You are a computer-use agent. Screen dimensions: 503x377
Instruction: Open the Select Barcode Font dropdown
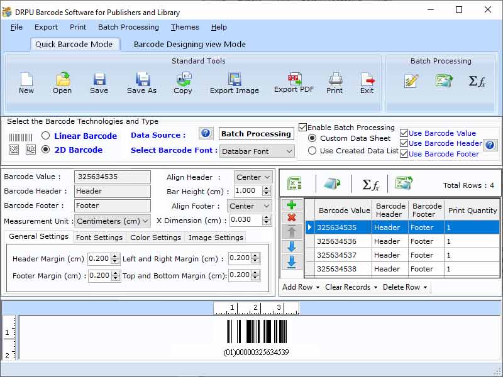(257, 151)
